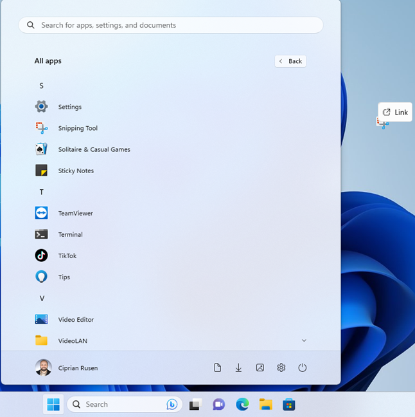Image resolution: width=415 pixels, height=417 pixels.
Task: Open the Chat app on taskbar
Action: pos(219,405)
